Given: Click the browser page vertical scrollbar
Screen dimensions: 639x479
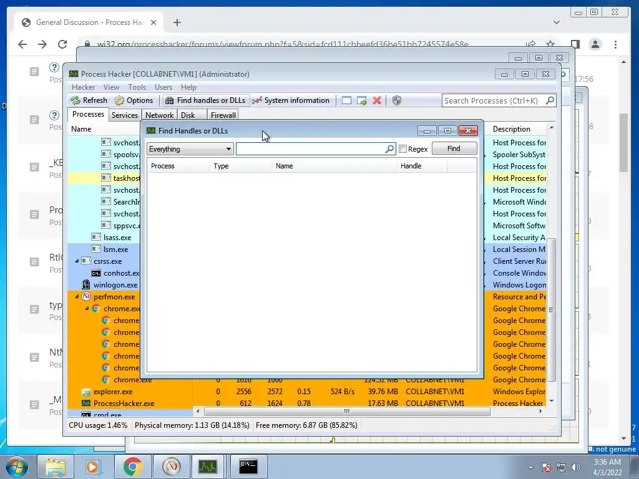Looking at the screenshot, I should (623, 143).
